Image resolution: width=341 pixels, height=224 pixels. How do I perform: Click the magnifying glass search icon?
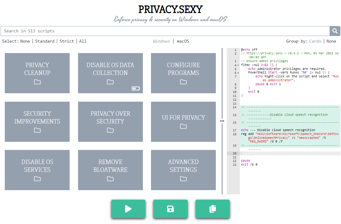pos(335,31)
